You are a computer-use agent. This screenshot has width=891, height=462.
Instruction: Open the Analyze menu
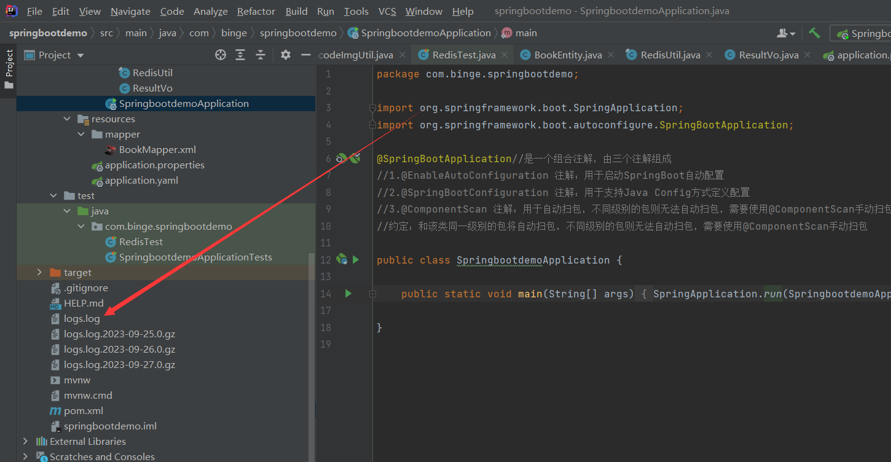(211, 12)
